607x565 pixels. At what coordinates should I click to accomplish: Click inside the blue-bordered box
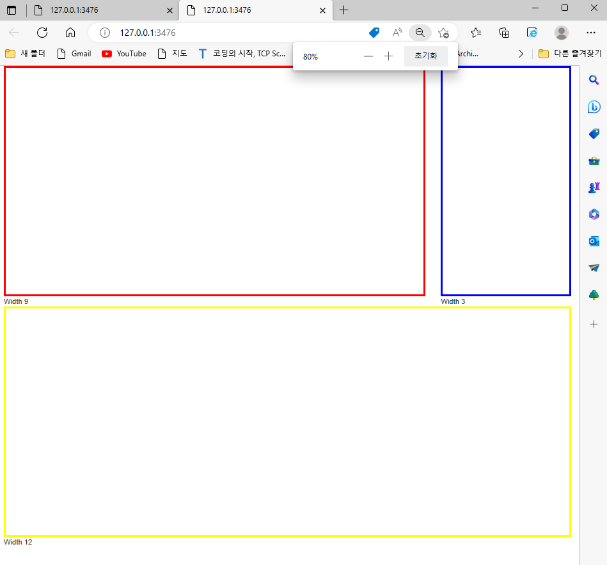tap(505, 181)
